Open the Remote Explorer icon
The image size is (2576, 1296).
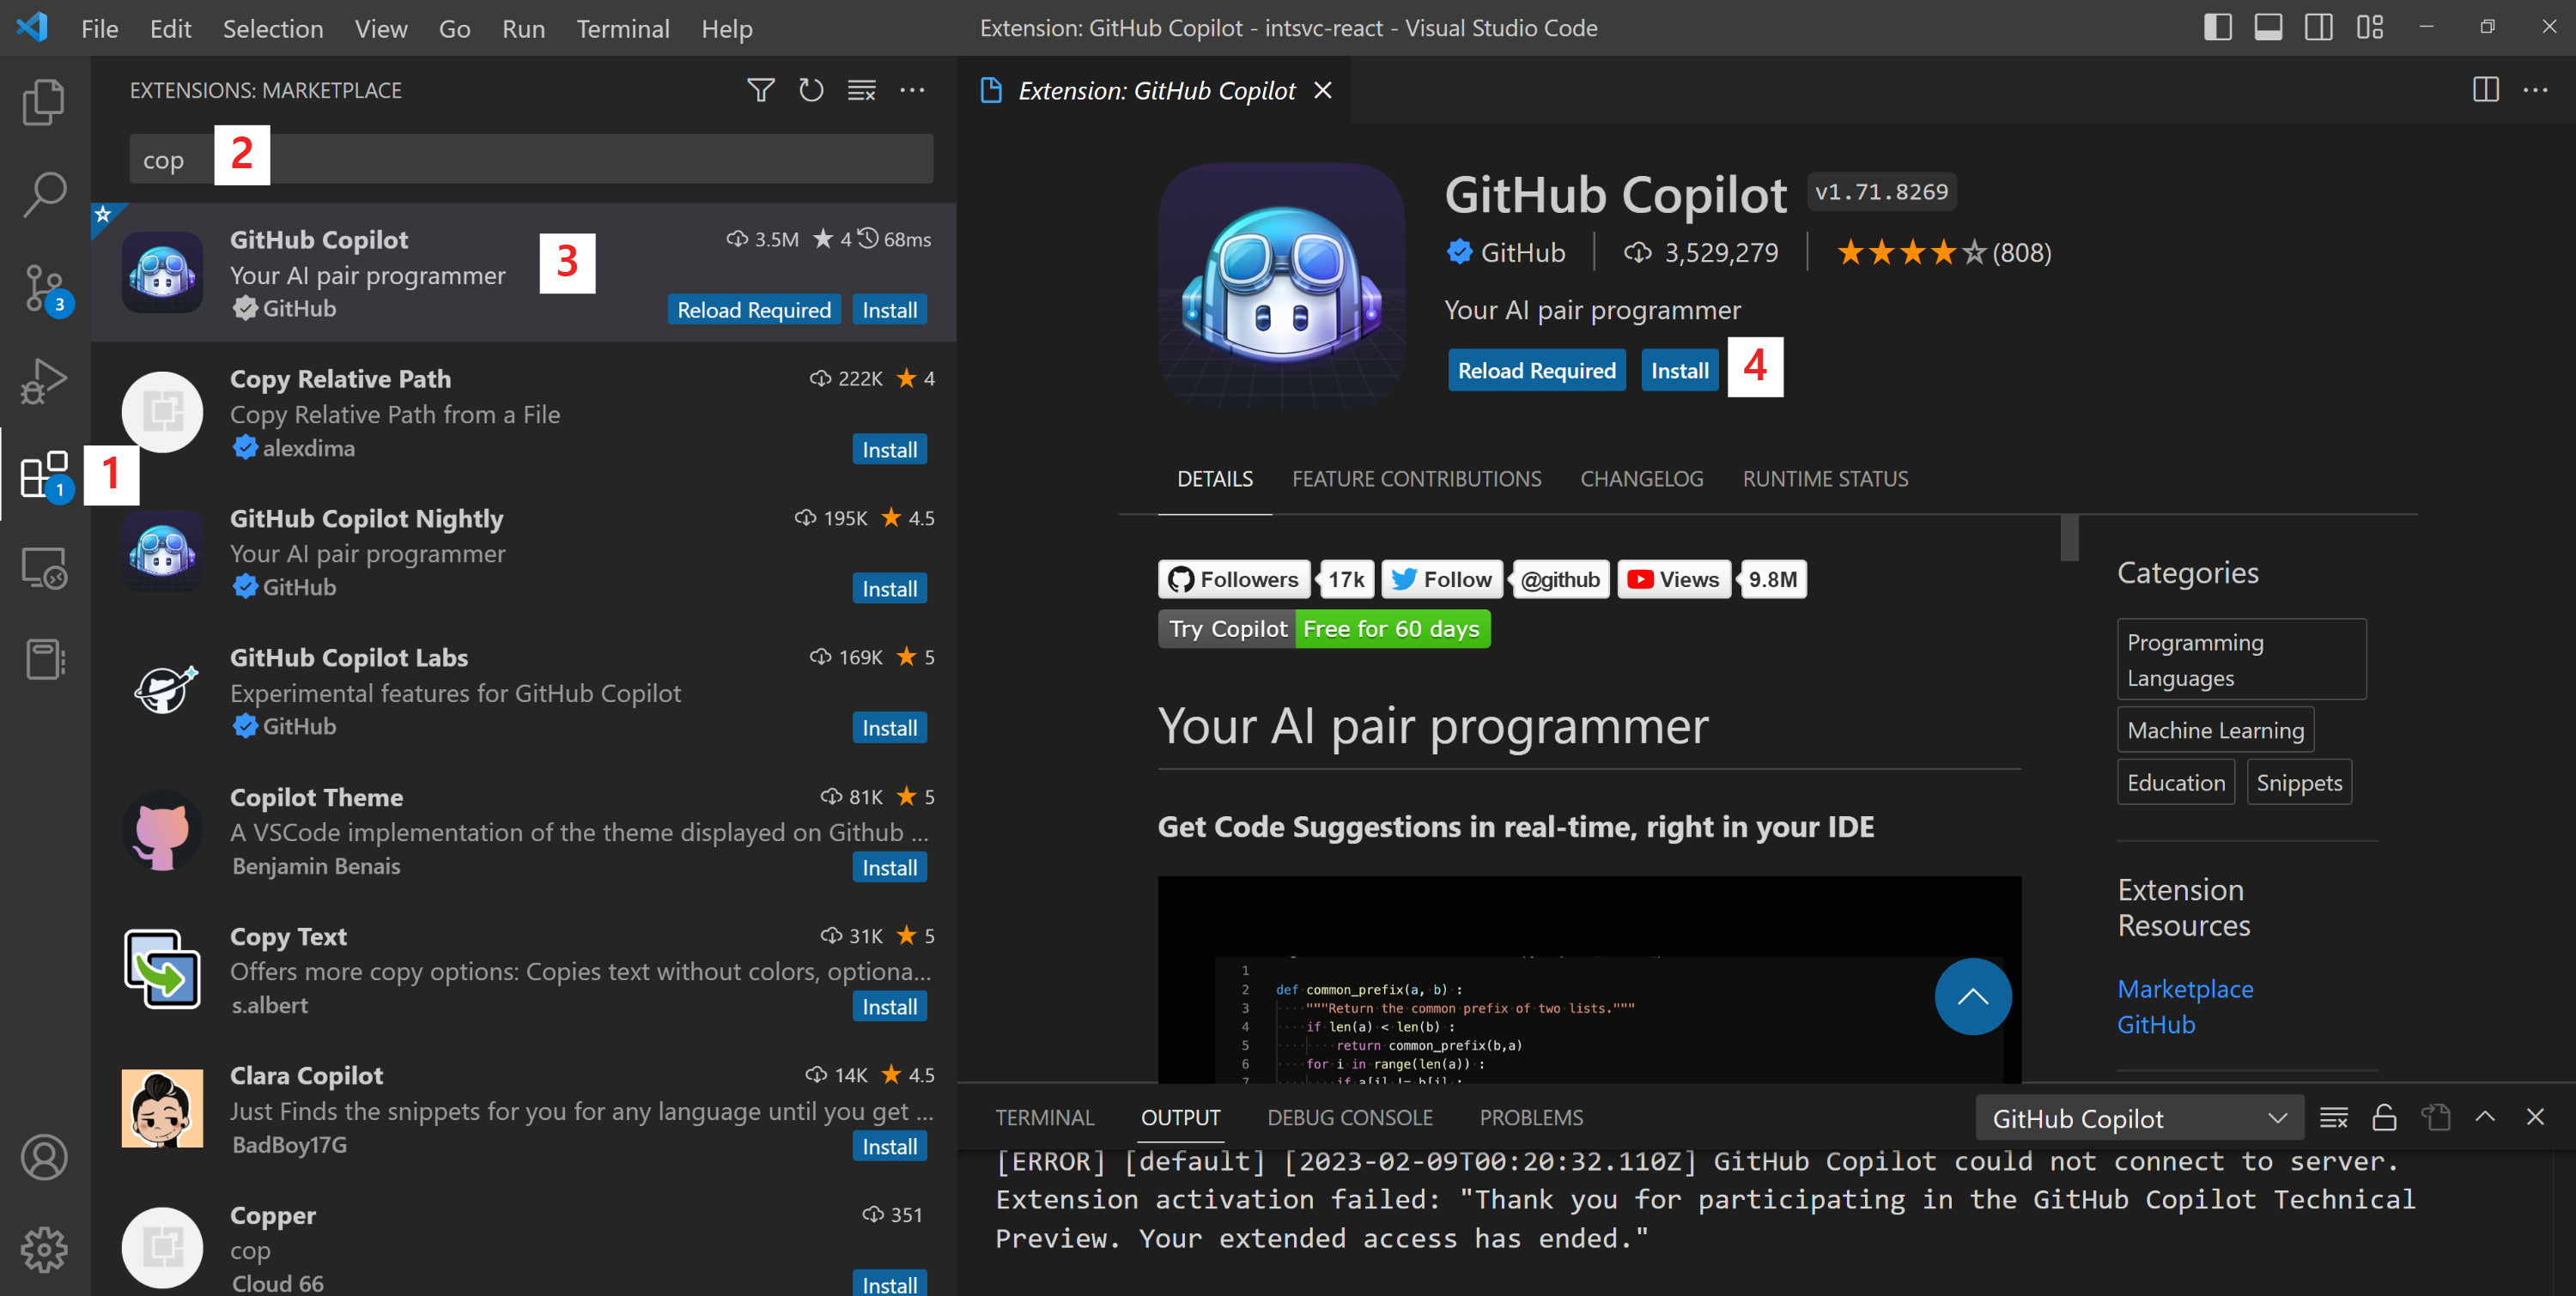pos(43,567)
